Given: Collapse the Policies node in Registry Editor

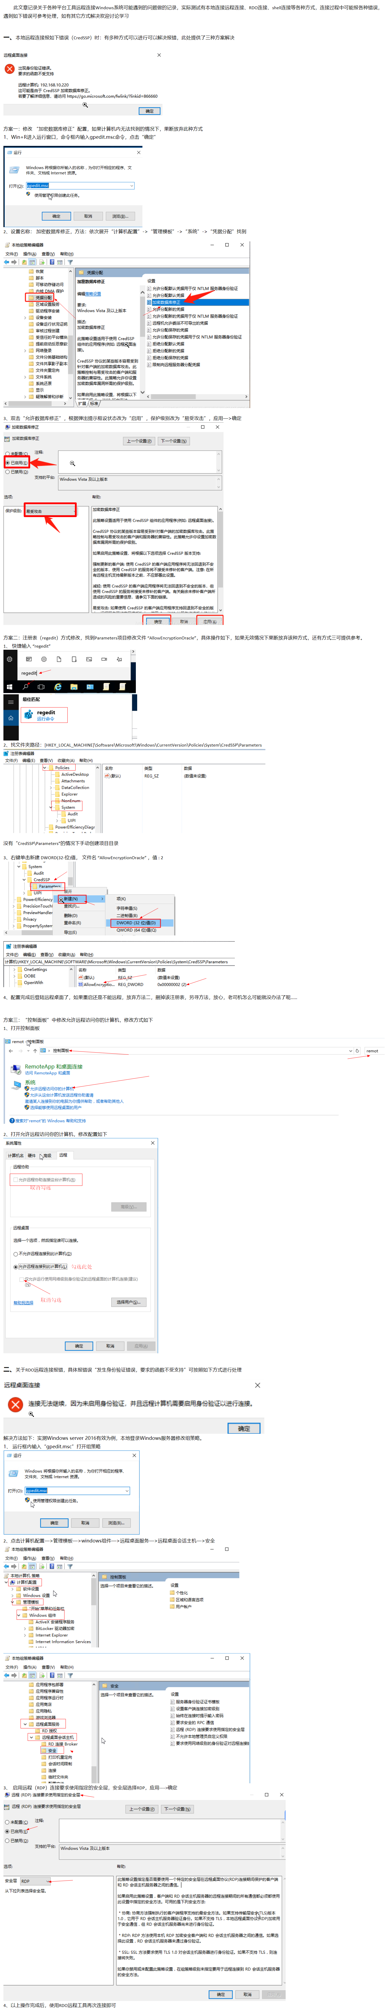Looking at the screenshot, I should 44,768.
